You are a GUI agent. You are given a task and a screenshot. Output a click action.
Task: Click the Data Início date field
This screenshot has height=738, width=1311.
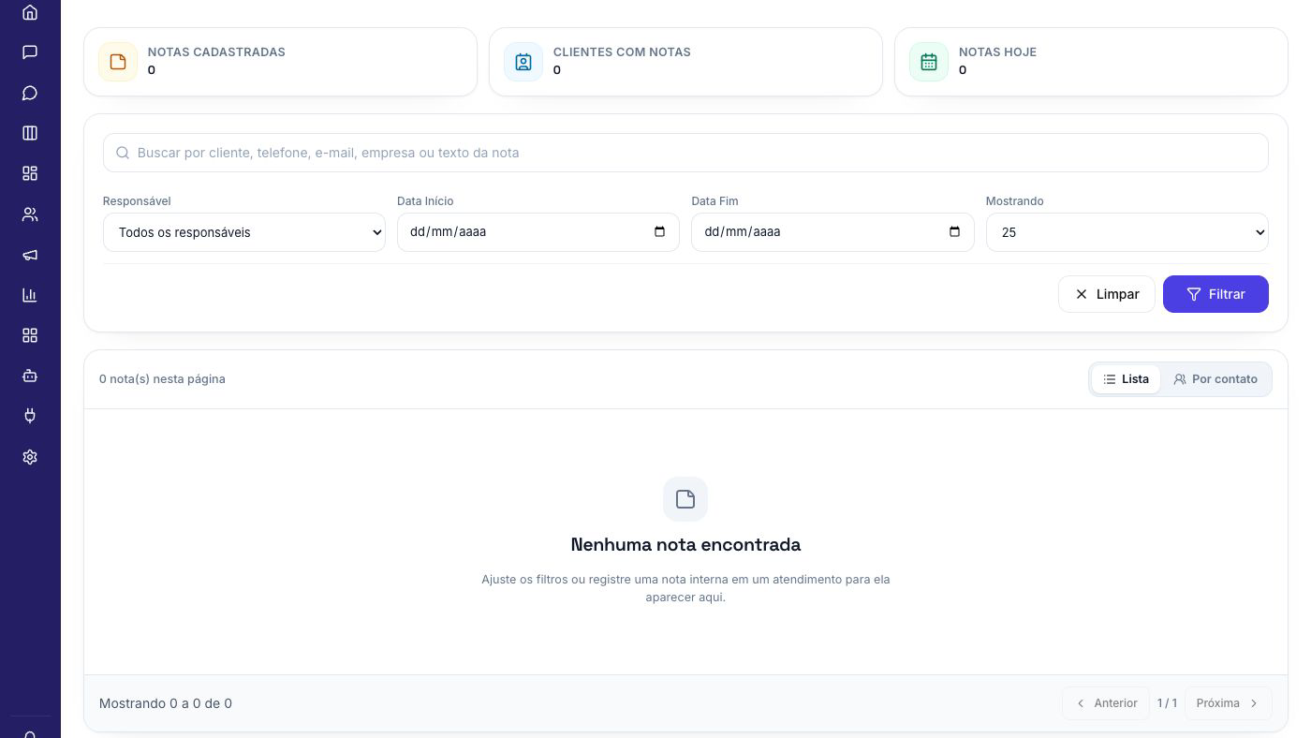point(538,232)
